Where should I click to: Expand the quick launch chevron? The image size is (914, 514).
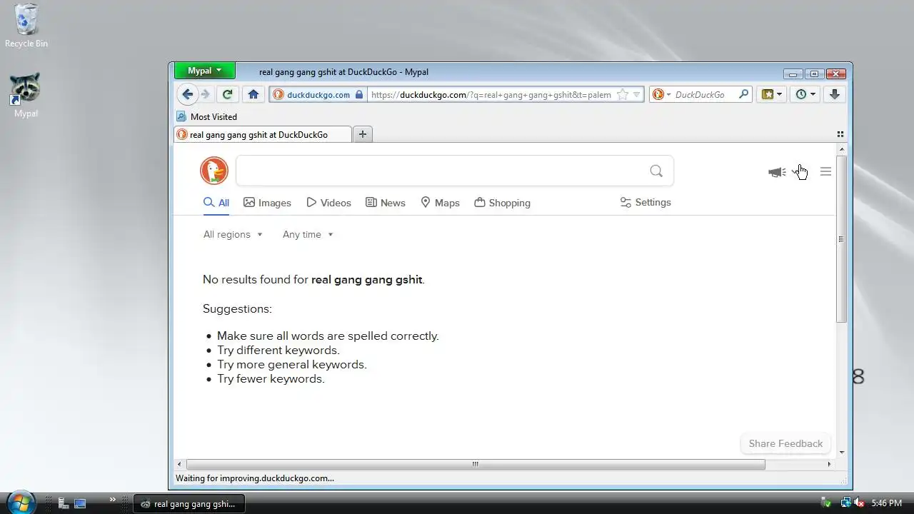tap(112, 500)
